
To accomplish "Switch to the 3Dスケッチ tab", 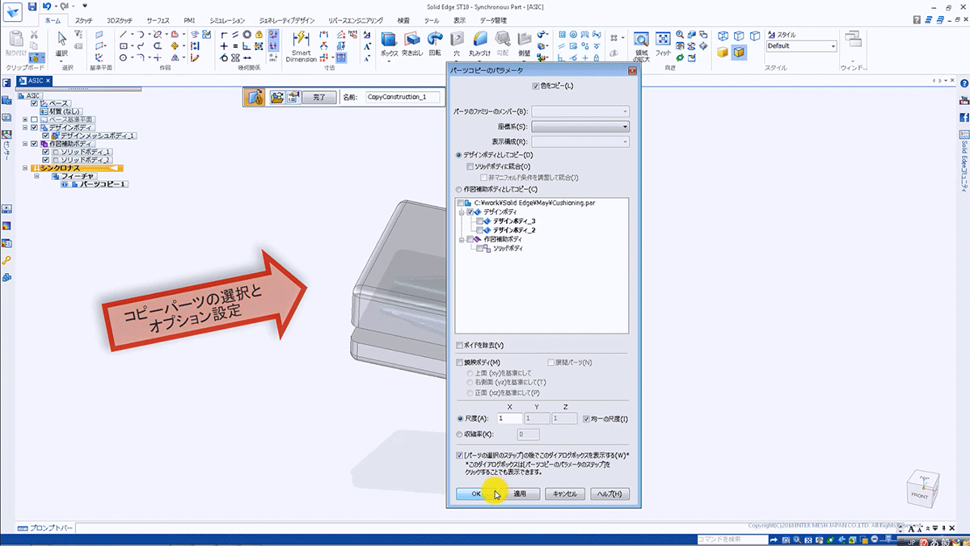I will pyautogui.click(x=121, y=19).
